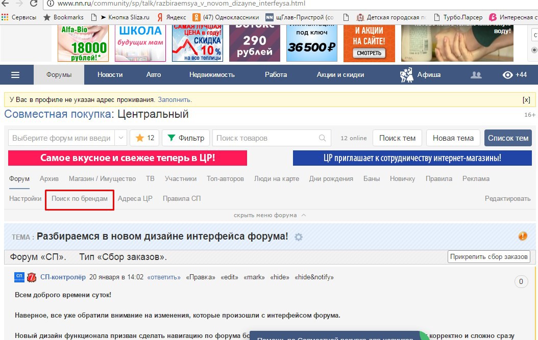538x340 pixels.
Task: Open Адреса ЦР menu item
Action: point(135,198)
